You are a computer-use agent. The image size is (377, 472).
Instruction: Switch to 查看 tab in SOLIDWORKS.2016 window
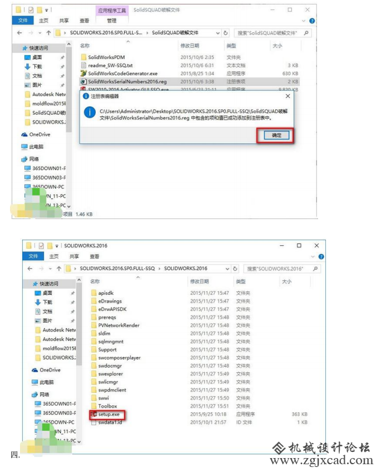tap(95, 256)
